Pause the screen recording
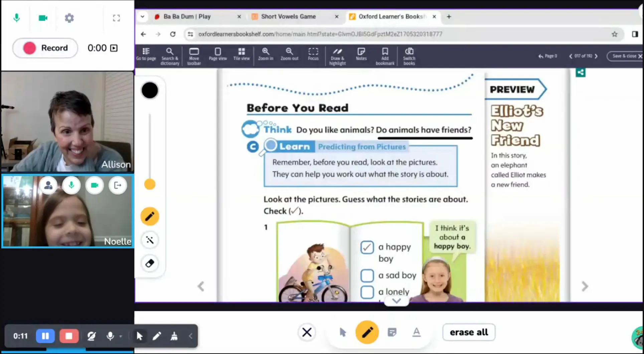Image resolution: width=644 pixels, height=354 pixels. (45, 336)
